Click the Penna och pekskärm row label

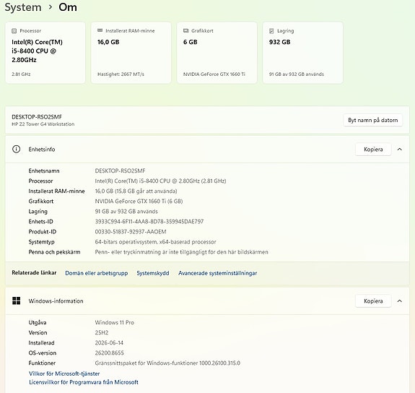click(54, 252)
